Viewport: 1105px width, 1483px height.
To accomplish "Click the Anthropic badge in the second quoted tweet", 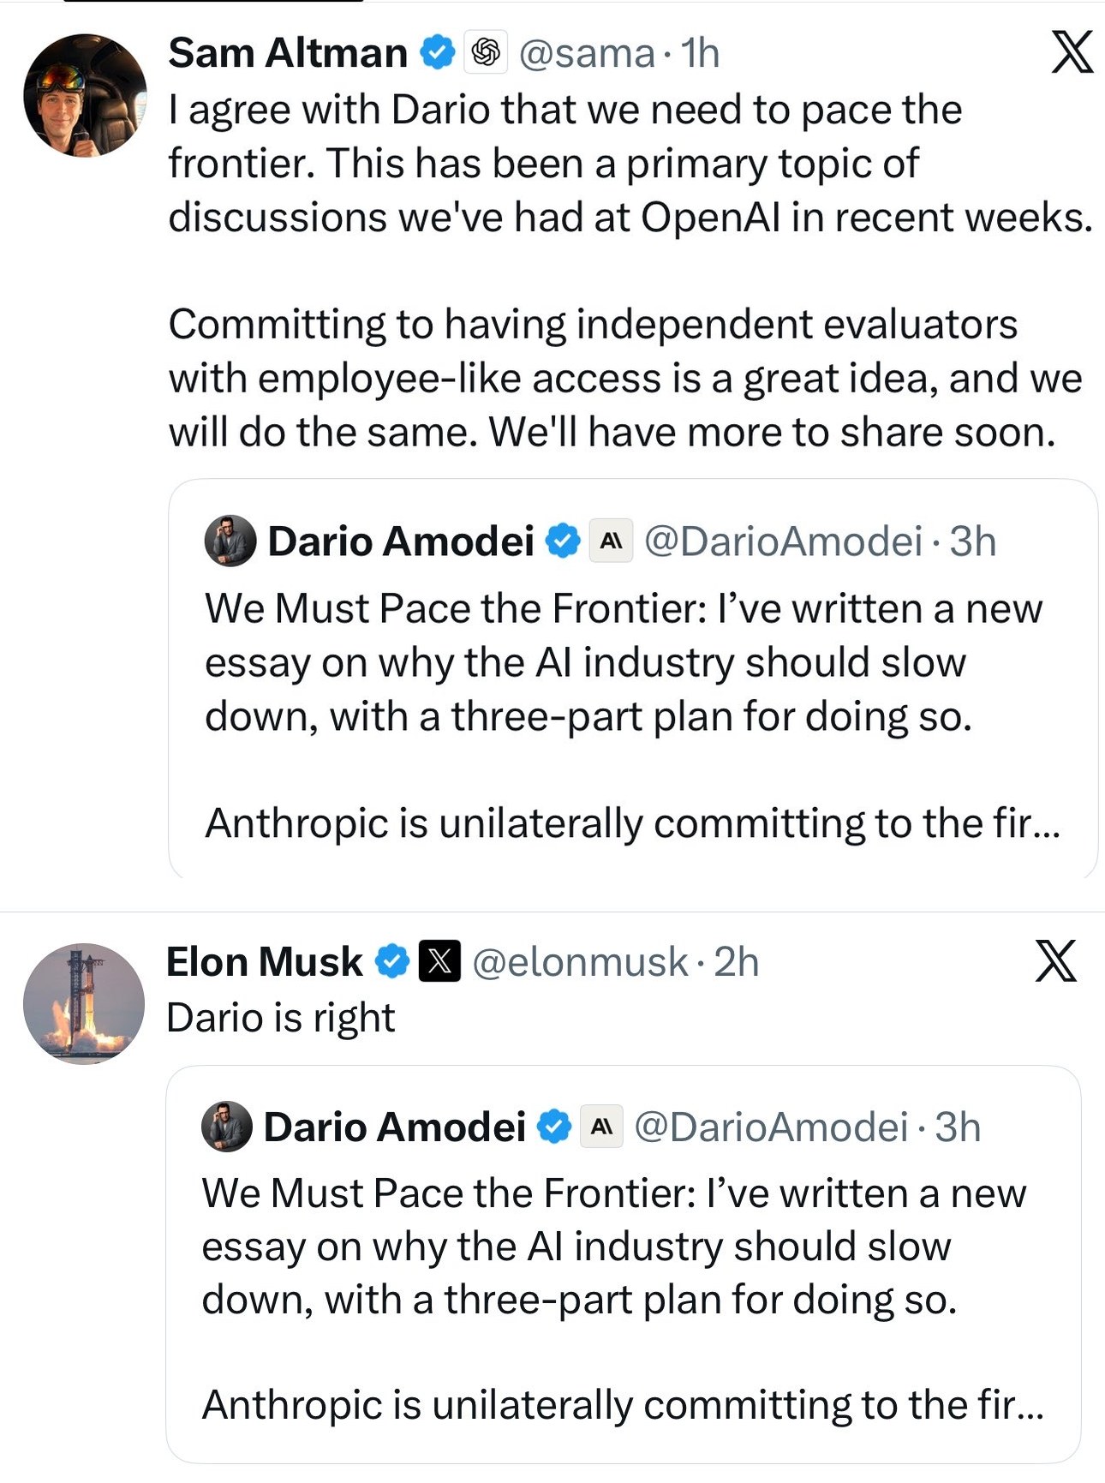I will pyautogui.click(x=602, y=1127).
